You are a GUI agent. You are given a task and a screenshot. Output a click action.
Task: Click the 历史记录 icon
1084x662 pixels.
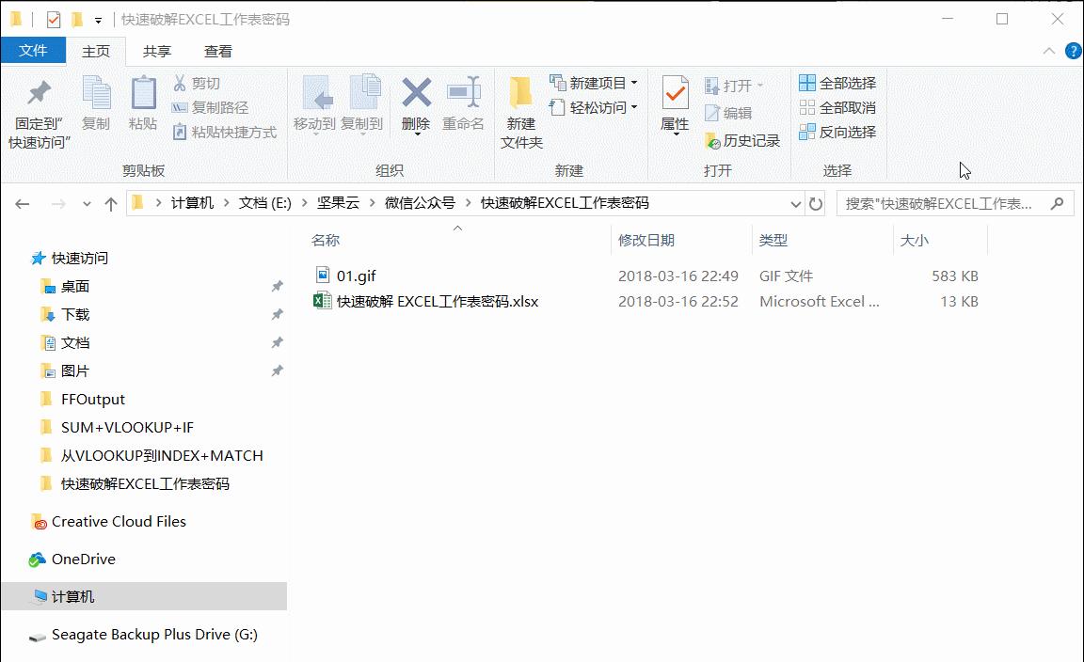(x=741, y=139)
